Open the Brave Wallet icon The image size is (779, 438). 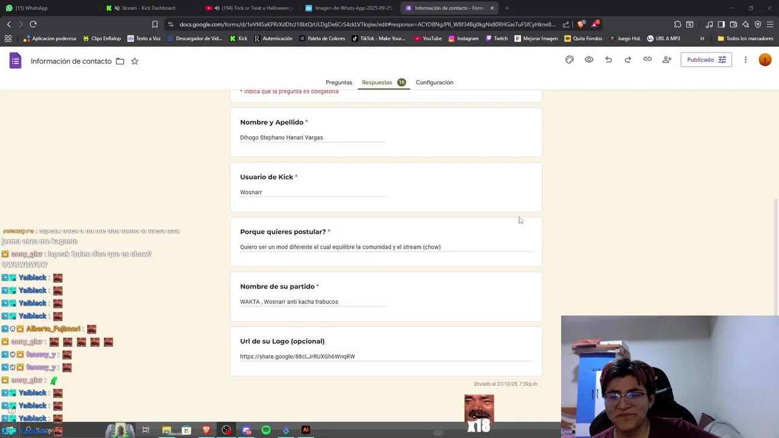pos(733,24)
